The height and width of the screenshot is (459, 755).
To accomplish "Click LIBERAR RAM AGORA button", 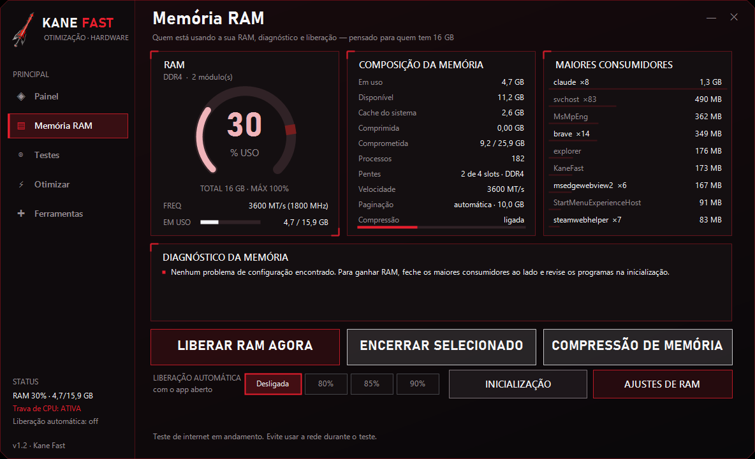I will click(245, 347).
